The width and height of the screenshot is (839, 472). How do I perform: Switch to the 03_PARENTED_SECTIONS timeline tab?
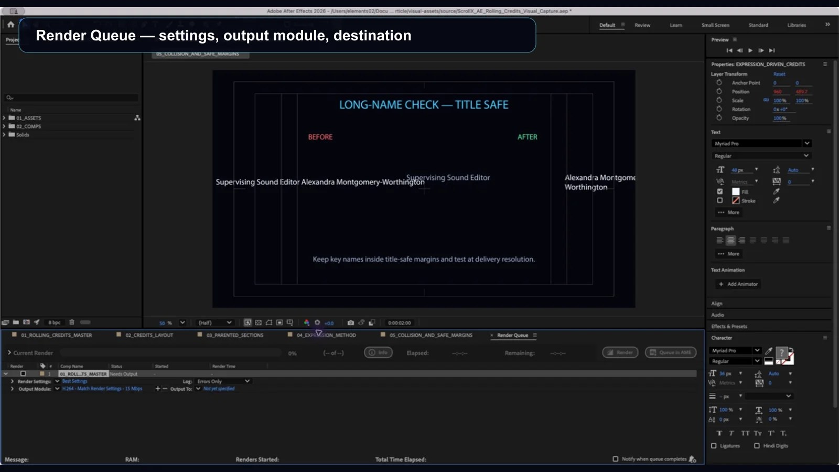point(234,335)
